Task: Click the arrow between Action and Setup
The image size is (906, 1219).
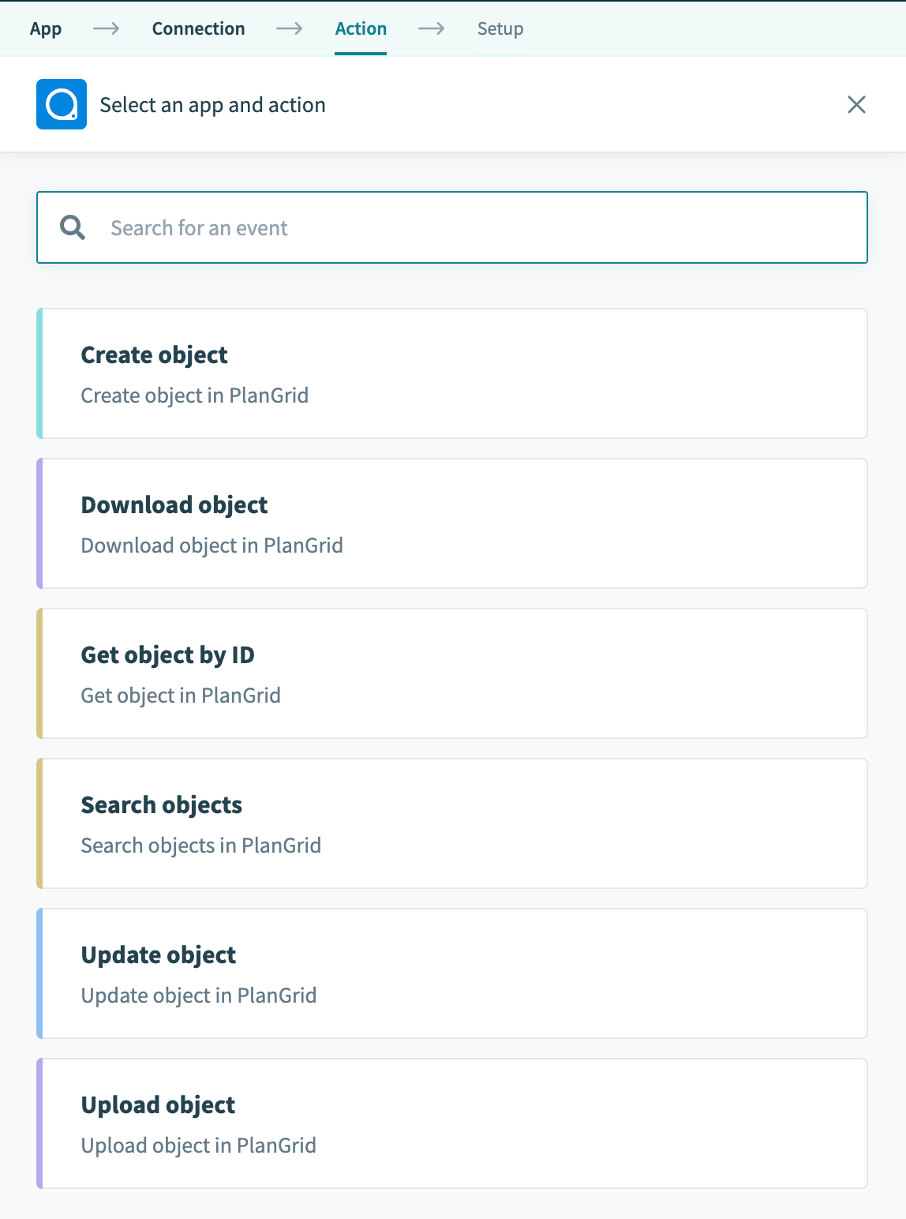Action: click(432, 28)
